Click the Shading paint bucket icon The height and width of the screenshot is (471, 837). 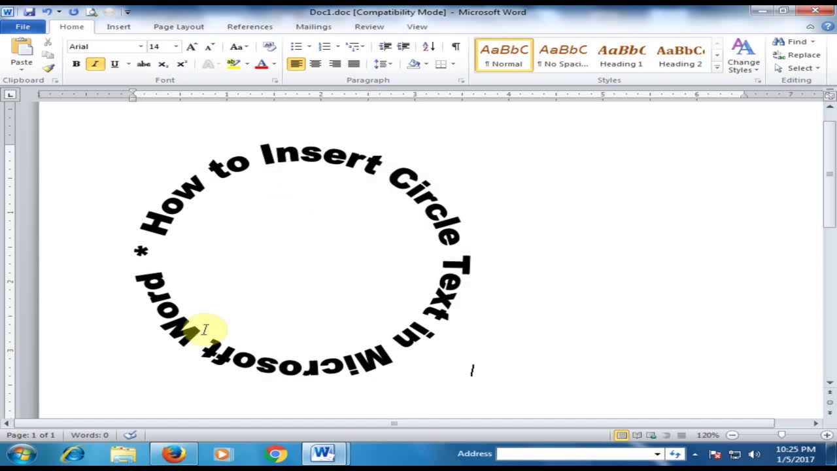point(413,64)
